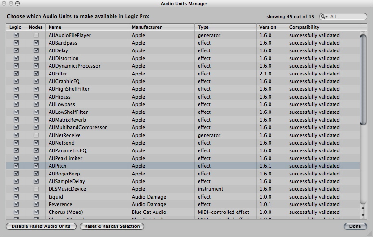Viewport: 373px width, 237px height.
Task: Select the AUGraphicEQ name cell
Action: tap(64, 81)
